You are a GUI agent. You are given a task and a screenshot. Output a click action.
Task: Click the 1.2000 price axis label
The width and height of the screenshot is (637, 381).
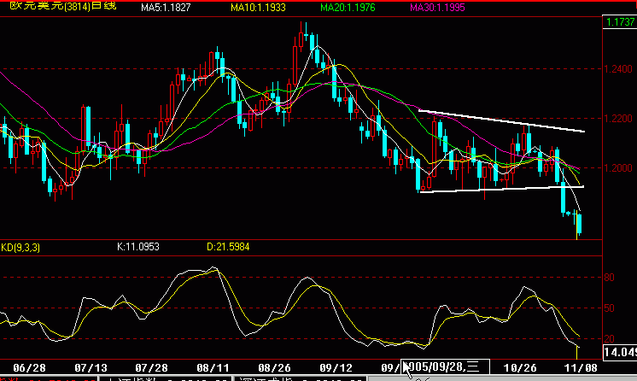[x=618, y=168]
